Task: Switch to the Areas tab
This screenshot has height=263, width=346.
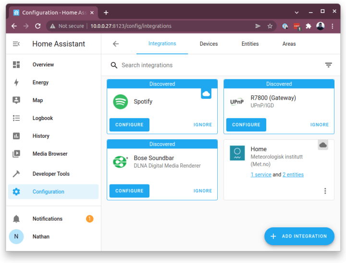Action: pyautogui.click(x=289, y=44)
